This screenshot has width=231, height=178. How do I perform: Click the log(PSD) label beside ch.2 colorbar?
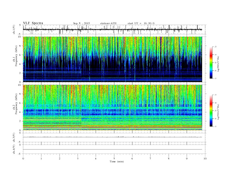pos(218,112)
